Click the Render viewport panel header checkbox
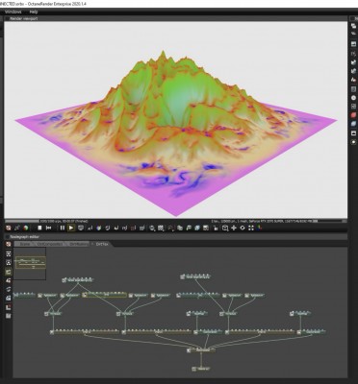Screen dimensions: 358x384 [x=7, y=18]
